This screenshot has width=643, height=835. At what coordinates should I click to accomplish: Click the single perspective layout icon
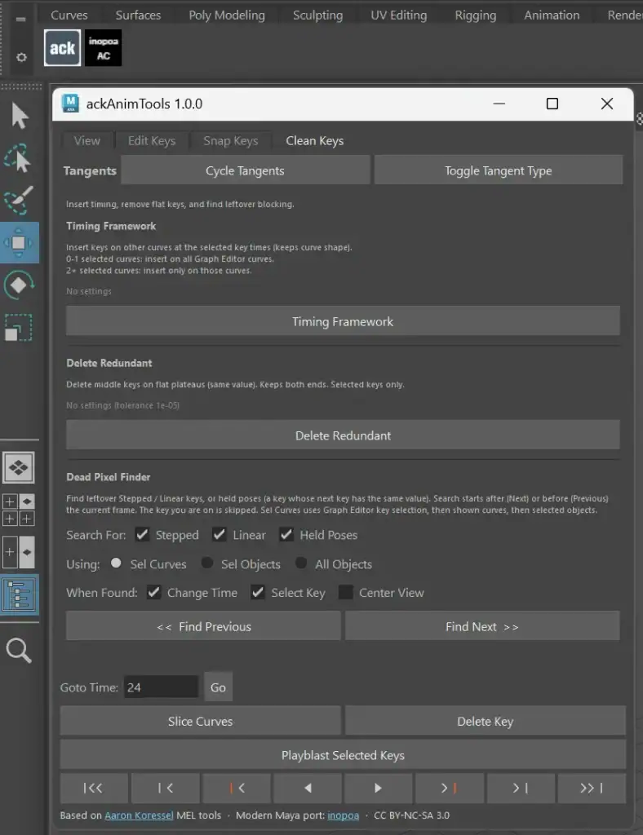20,467
